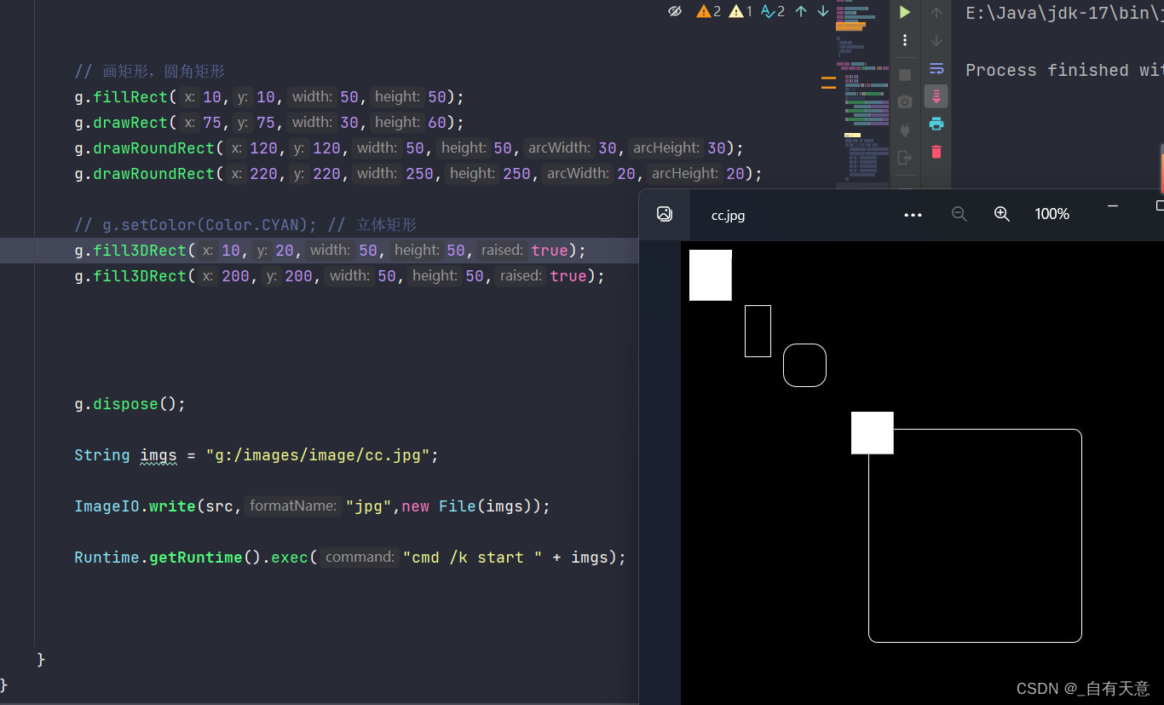Click the plug attach debugger icon
This screenshot has height=705, width=1164.
(905, 130)
